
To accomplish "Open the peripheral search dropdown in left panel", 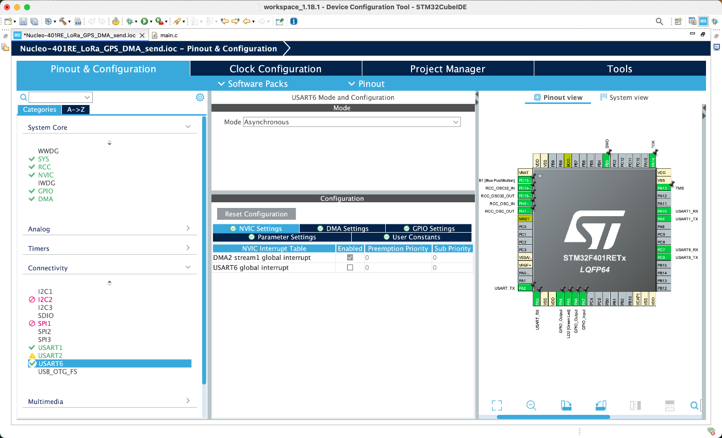I will [87, 97].
